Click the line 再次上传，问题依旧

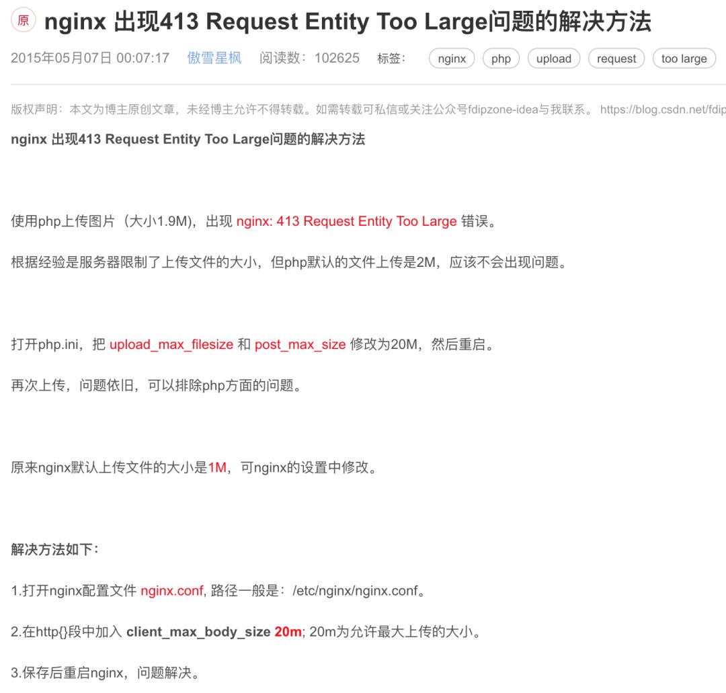click(x=157, y=385)
